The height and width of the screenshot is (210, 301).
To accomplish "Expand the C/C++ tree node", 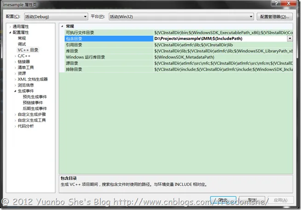I will [x=15, y=56].
